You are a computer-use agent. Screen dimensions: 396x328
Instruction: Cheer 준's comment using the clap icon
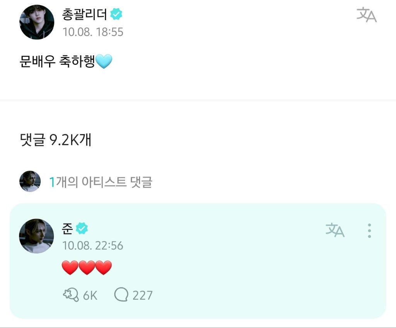[70, 295]
